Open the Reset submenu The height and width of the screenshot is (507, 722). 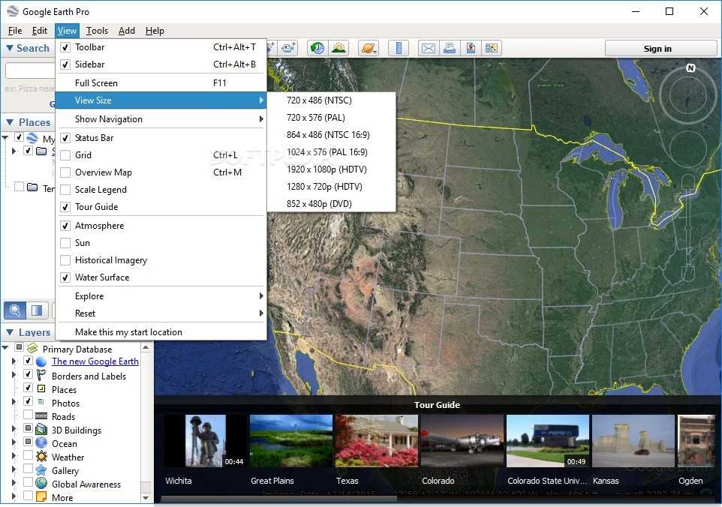161,313
